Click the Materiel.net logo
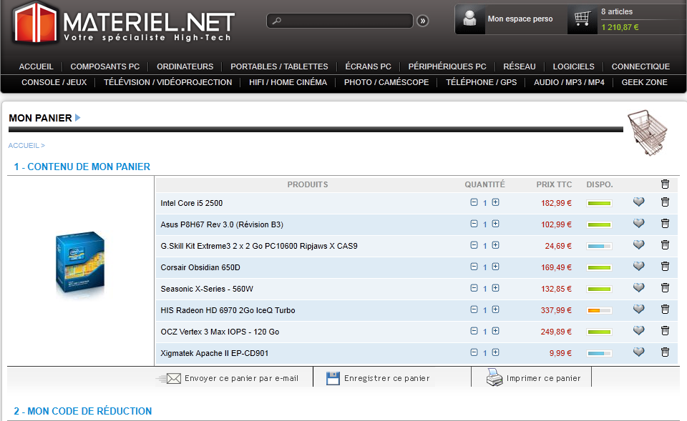Viewport: 687px width, 421px height. click(x=123, y=23)
